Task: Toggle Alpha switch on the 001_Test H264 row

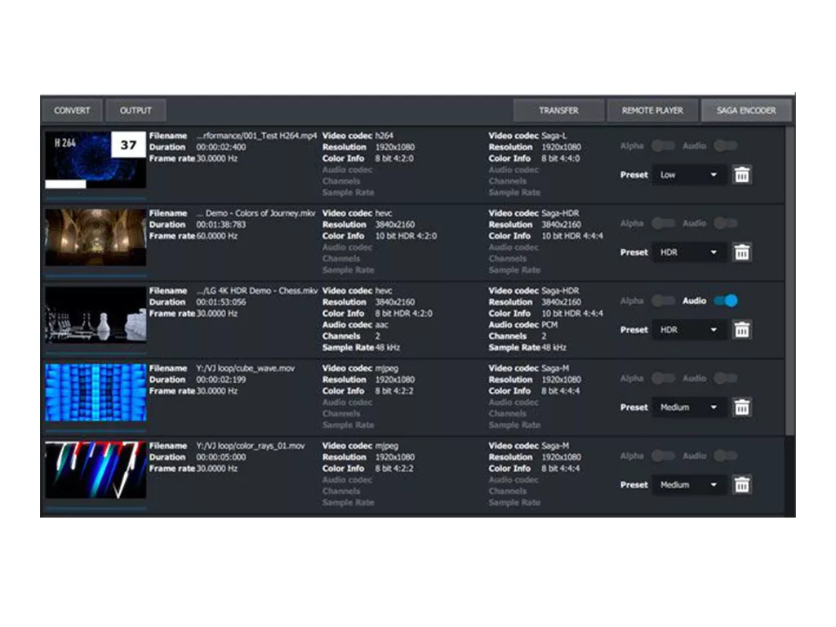Action: pyautogui.click(x=663, y=145)
